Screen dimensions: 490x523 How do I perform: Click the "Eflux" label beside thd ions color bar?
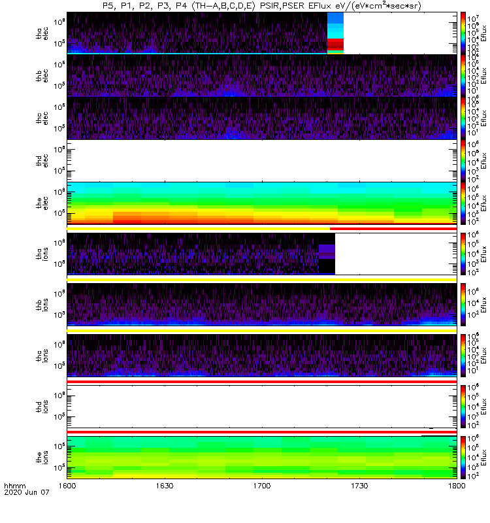(x=483, y=407)
